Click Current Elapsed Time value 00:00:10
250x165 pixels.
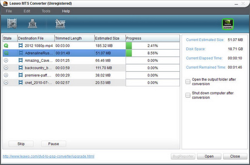pyautogui.click(x=235, y=58)
